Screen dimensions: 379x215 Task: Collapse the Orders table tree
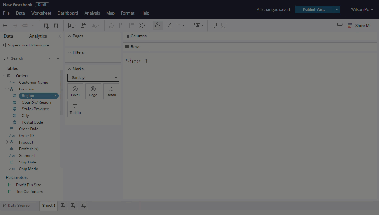pyautogui.click(x=4, y=76)
